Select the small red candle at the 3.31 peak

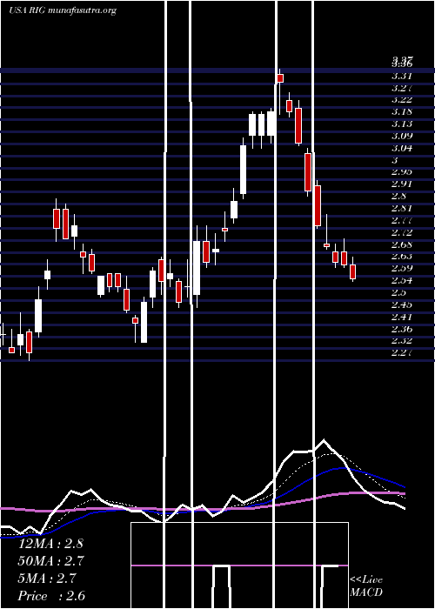pos(280,78)
